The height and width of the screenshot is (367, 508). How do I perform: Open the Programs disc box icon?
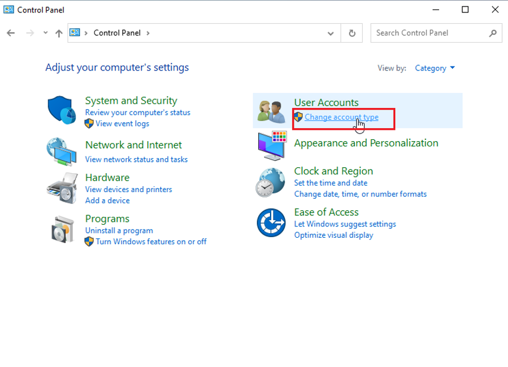61,229
